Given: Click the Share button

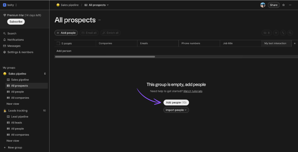Looking at the screenshot, I should click(274, 5).
